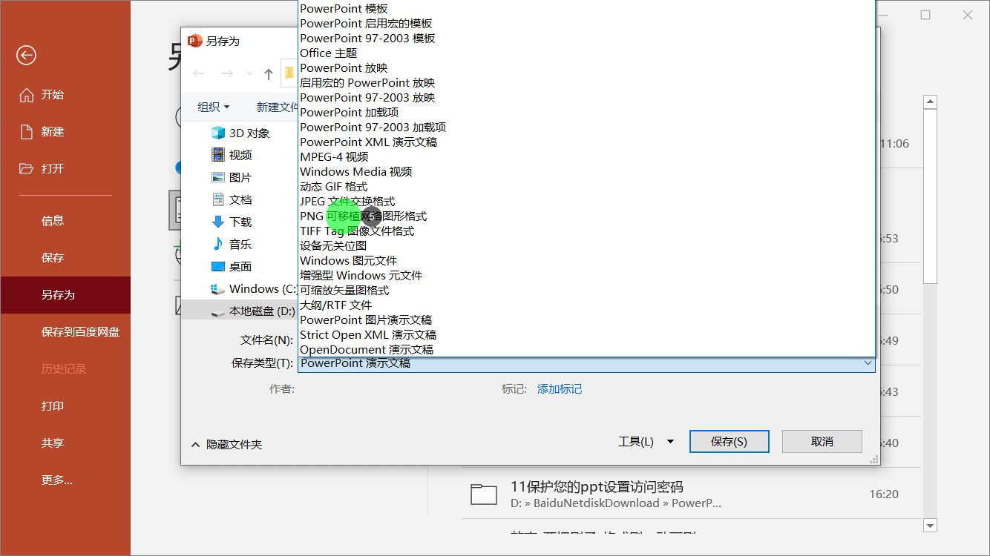Screen dimensions: 990x556
Task: Choose PowerPoint 加载项 type
Action: 586,113
